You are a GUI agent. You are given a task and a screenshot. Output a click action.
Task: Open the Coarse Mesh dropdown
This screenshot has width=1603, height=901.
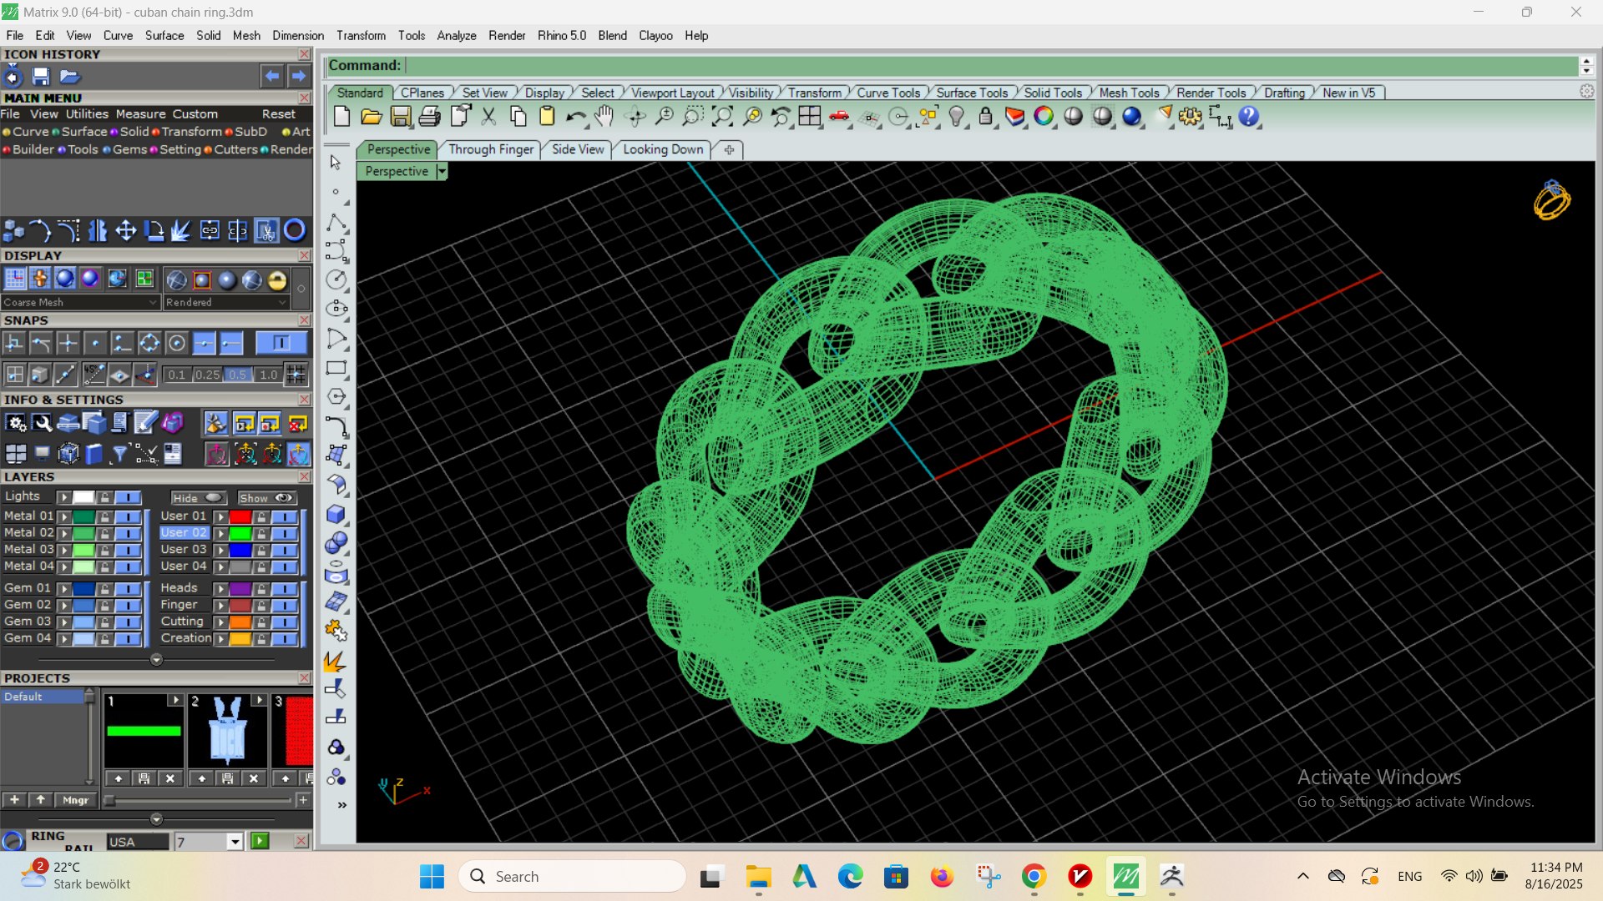coord(80,302)
